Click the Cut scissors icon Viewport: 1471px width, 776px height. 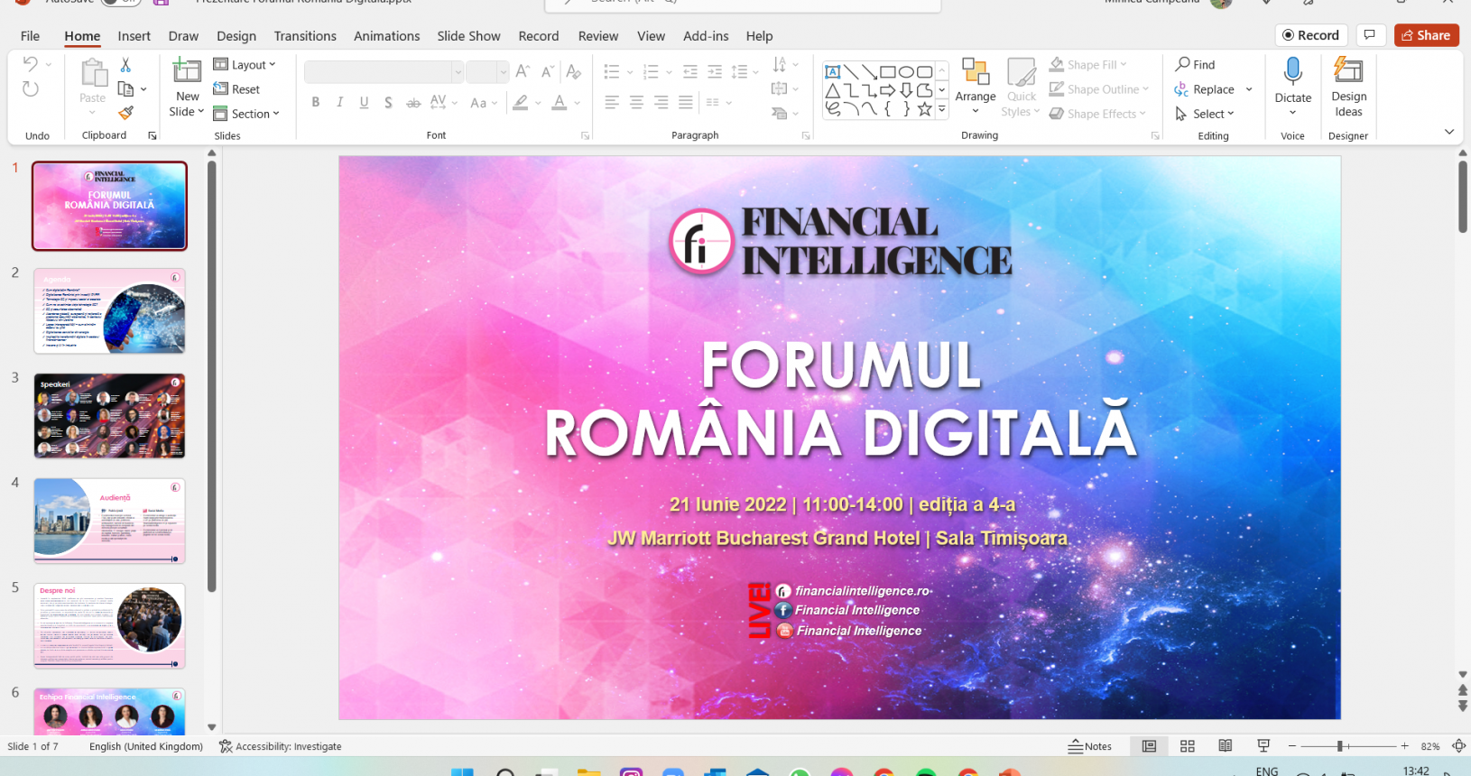[125, 65]
